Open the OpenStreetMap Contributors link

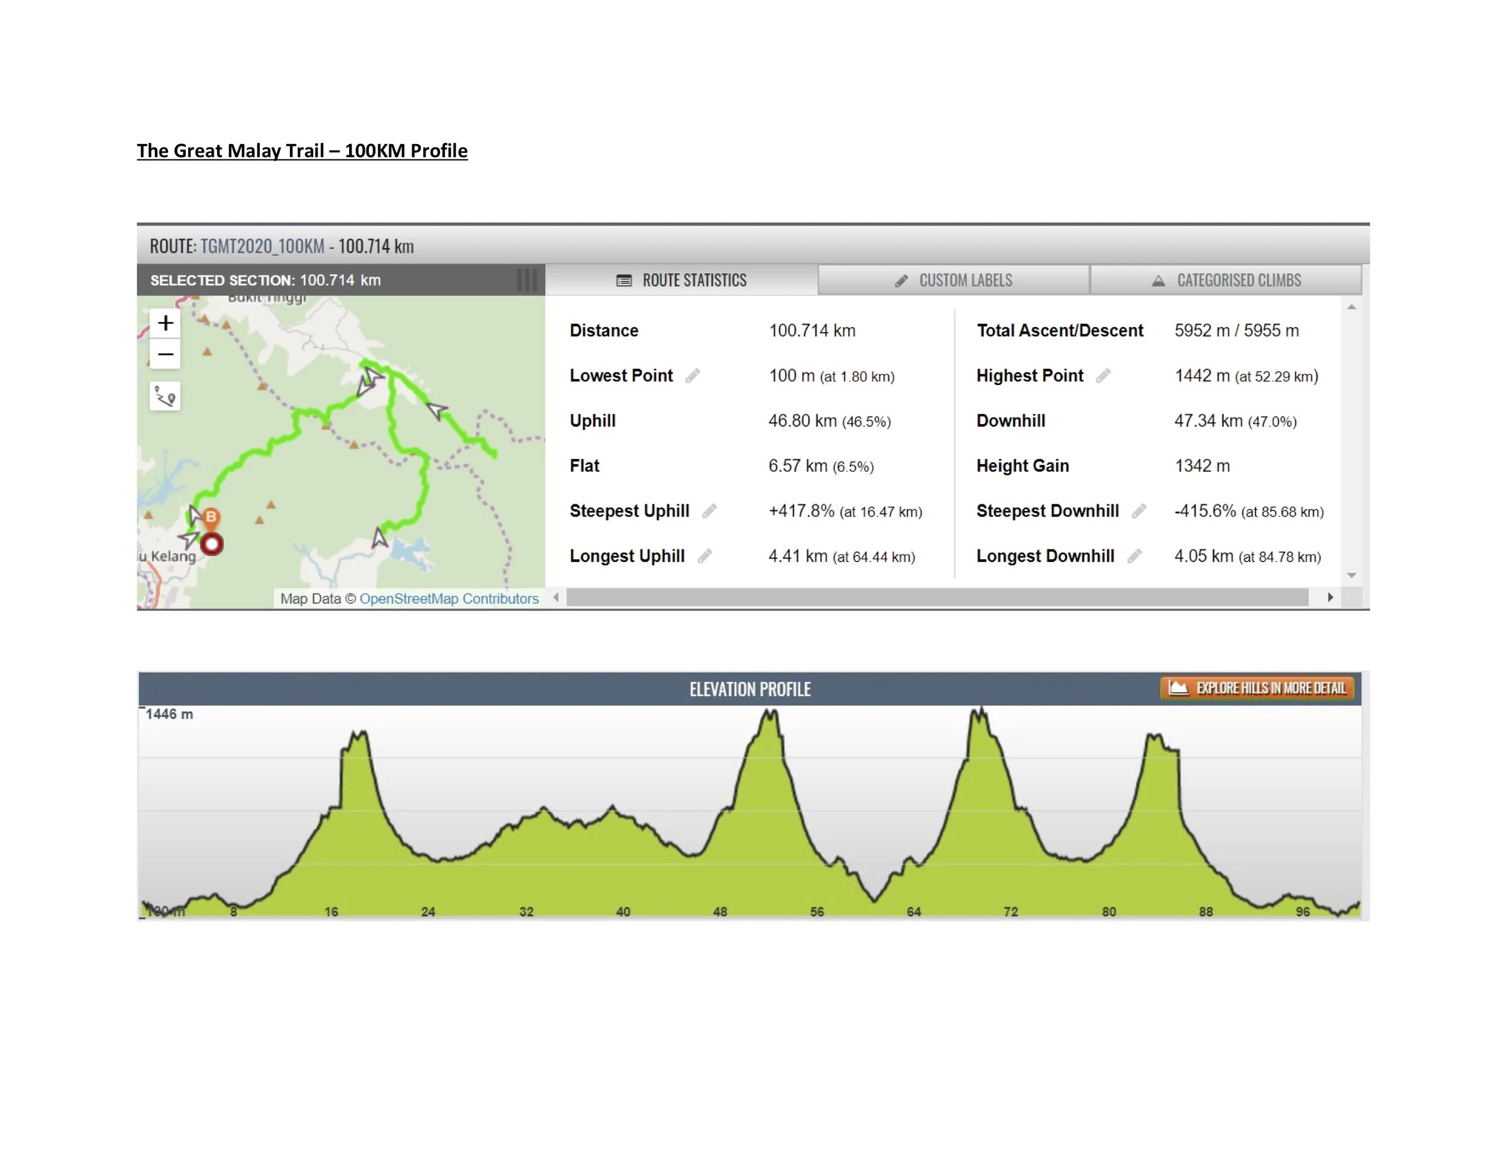[x=448, y=598]
